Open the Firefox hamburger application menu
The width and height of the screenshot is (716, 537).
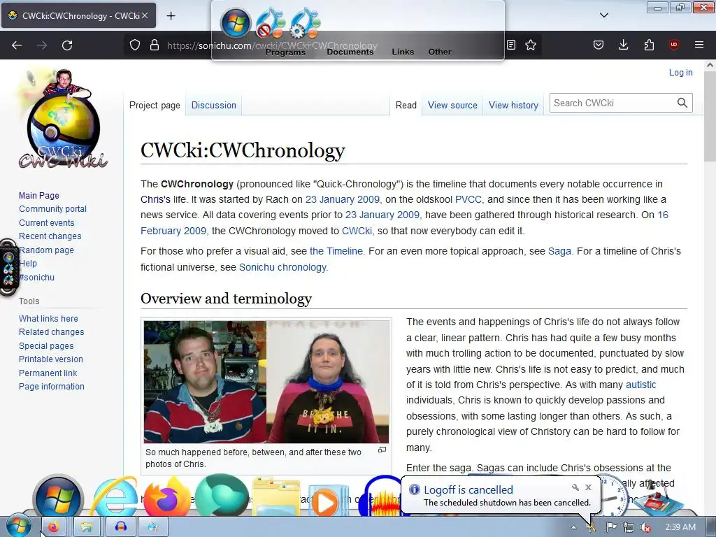[699, 45]
